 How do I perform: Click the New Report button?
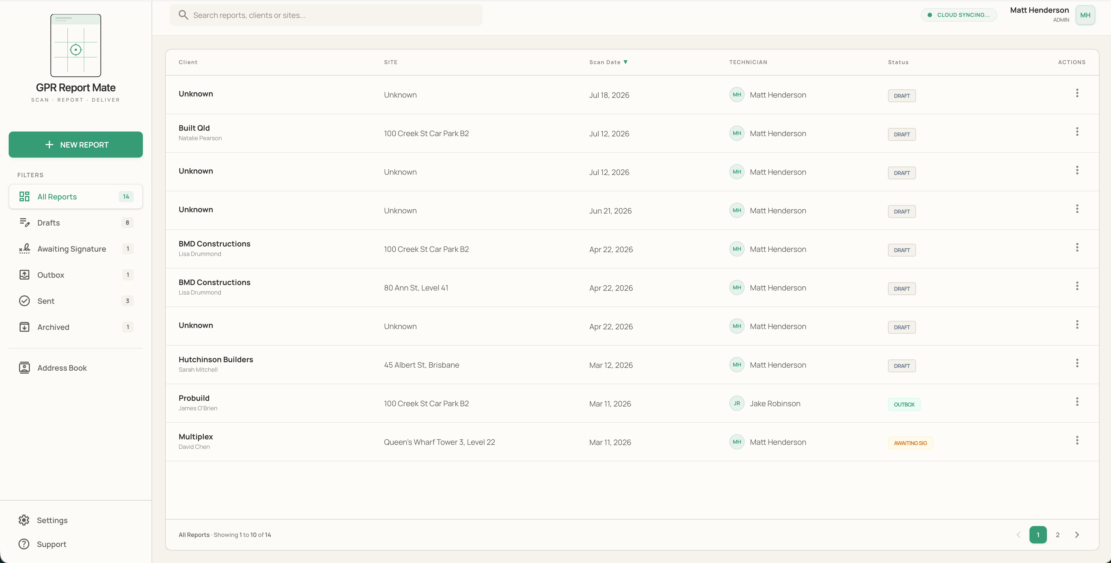pos(76,145)
